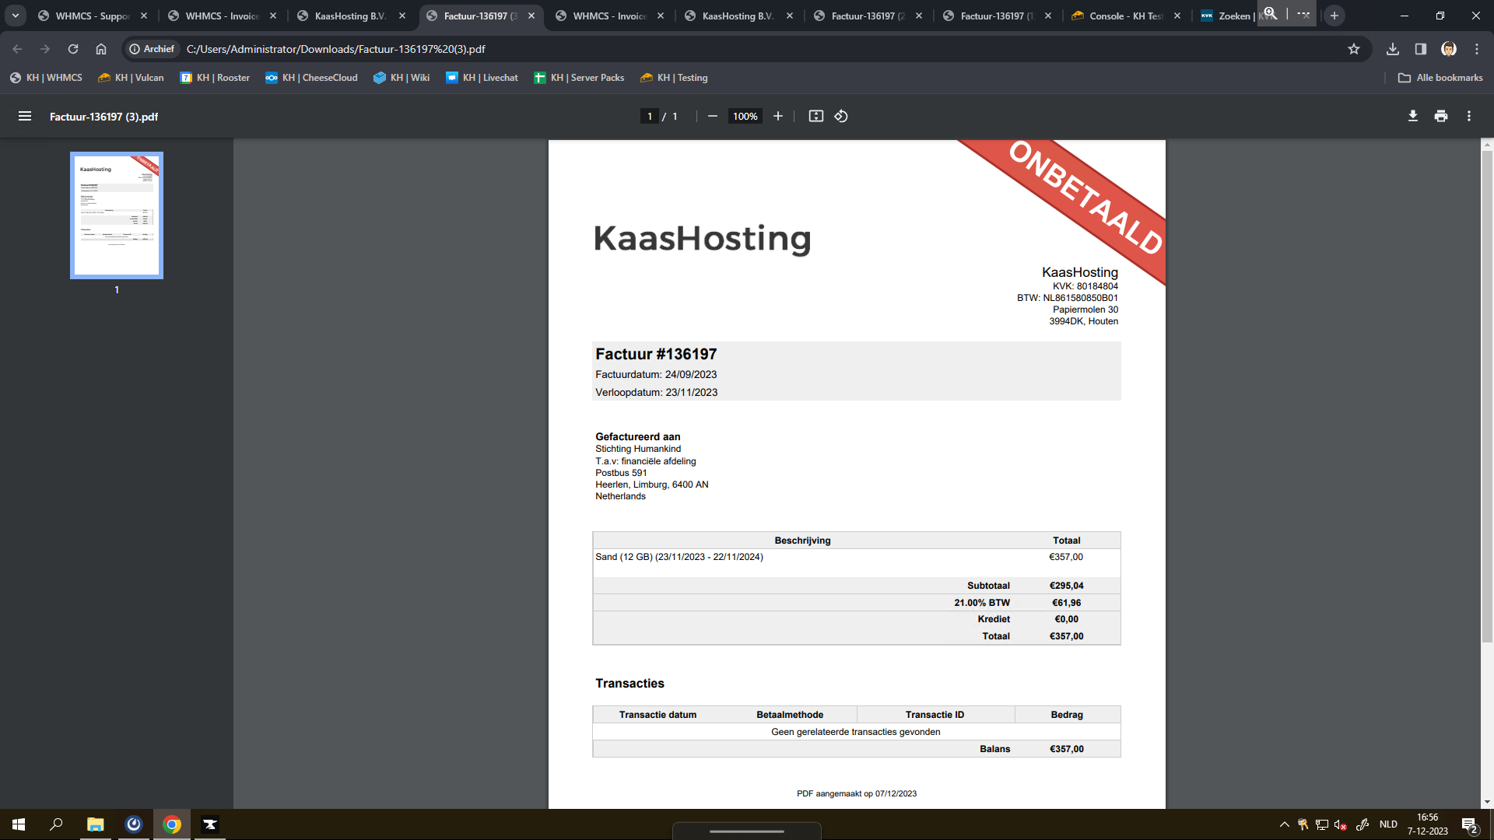The height and width of the screenshot is (840, 1494).
Task: Rotate the PDF counterclockwise
Action: coord(841,116)
